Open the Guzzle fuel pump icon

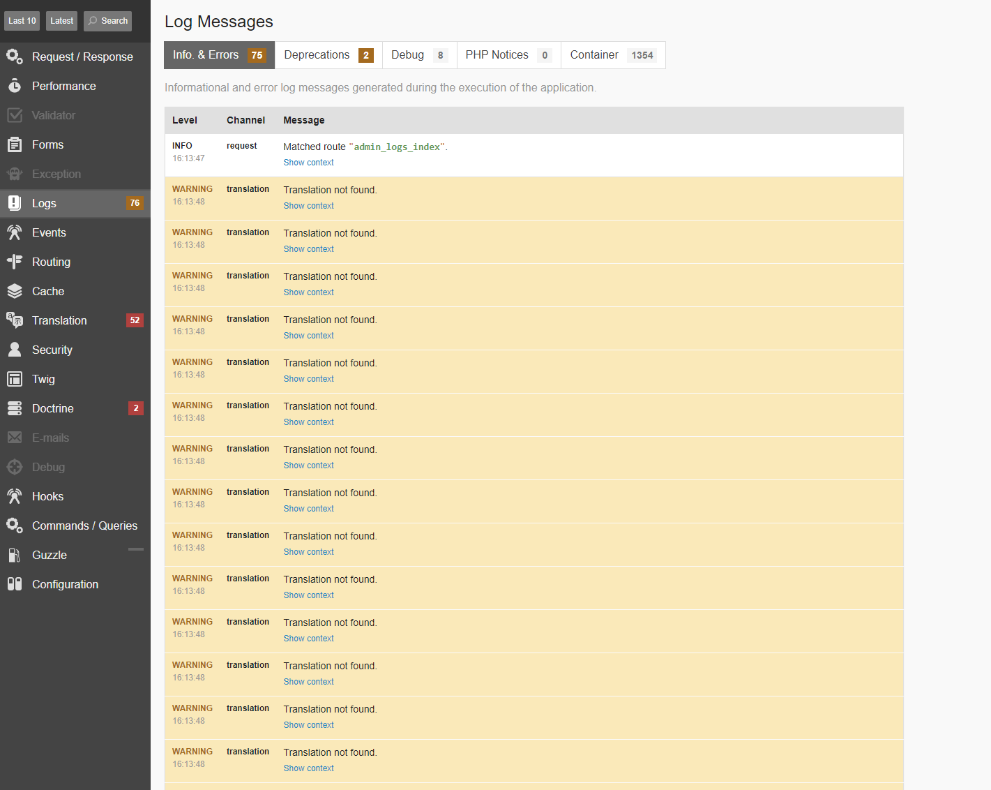pos(15,555)
